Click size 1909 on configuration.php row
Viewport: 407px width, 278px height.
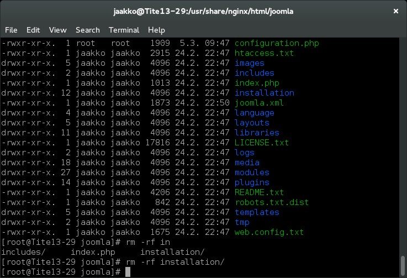click(160, 43)
